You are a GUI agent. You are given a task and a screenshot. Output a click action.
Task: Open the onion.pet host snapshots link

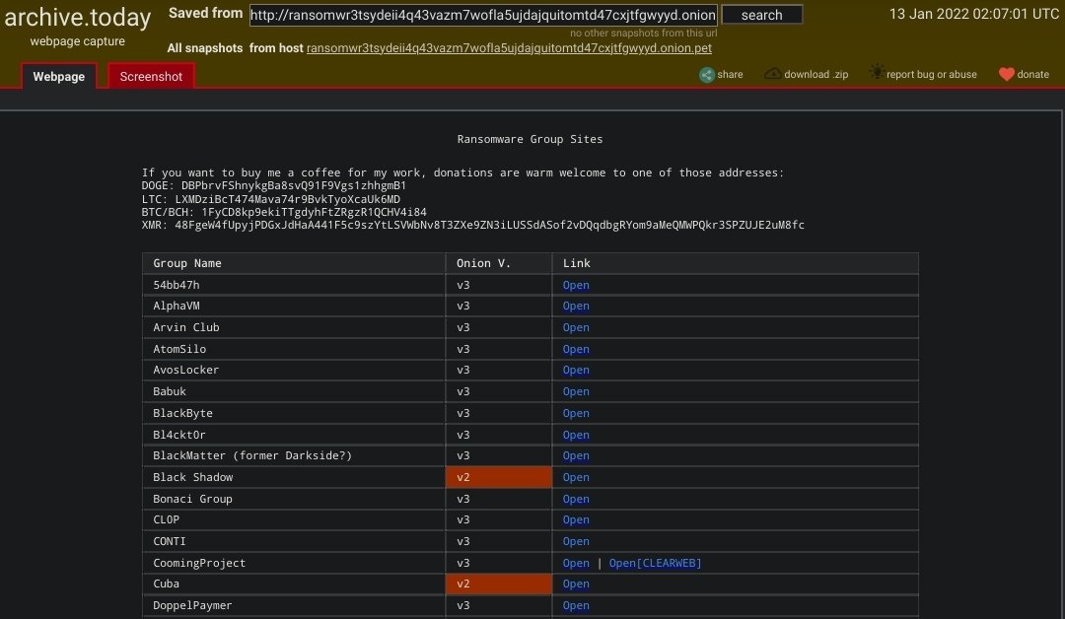509,48
